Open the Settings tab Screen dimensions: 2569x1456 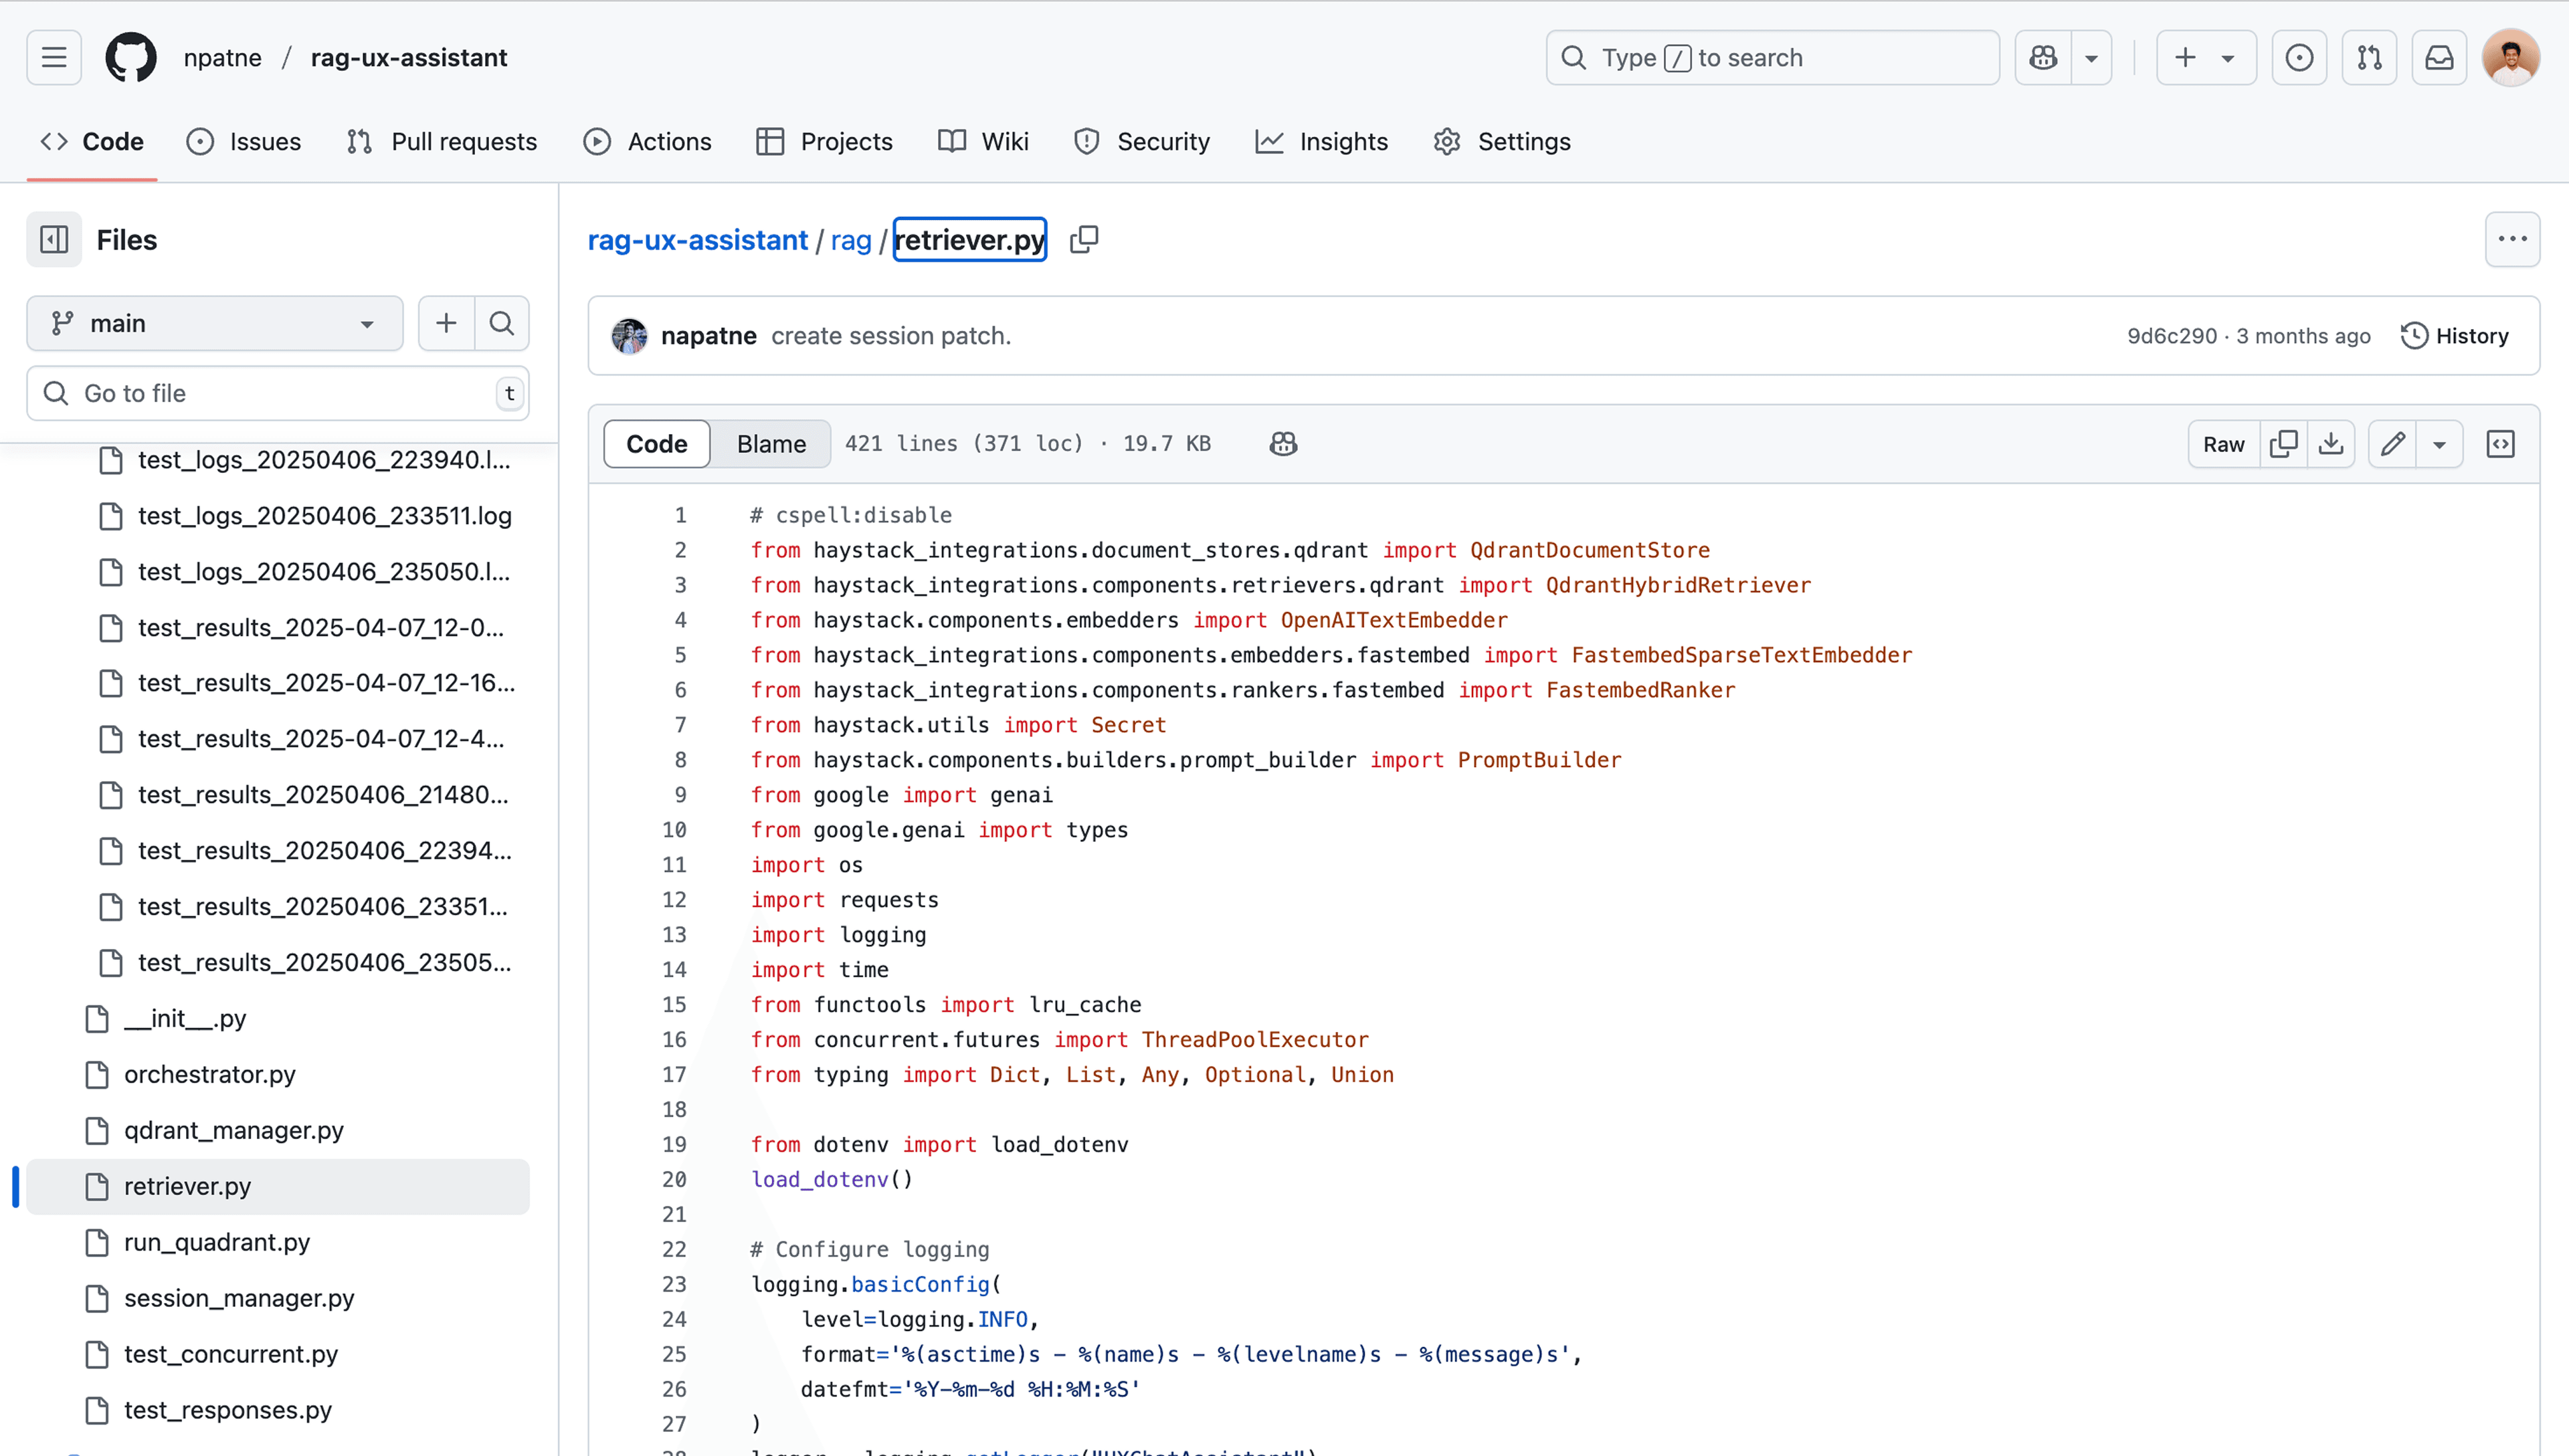pyautogui.click(x=1502, y=141)
